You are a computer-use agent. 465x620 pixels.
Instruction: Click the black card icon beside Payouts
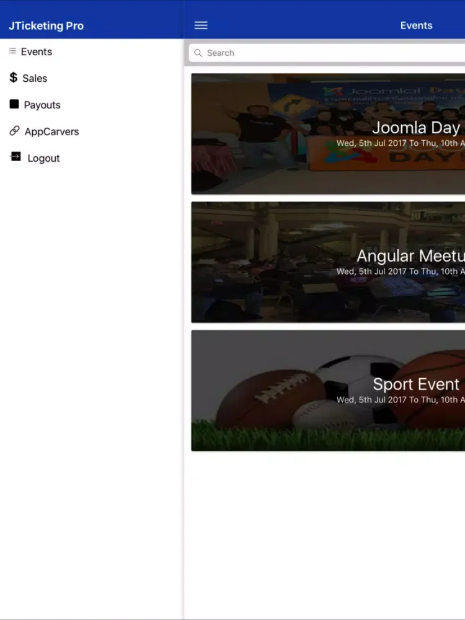(14, 104)
